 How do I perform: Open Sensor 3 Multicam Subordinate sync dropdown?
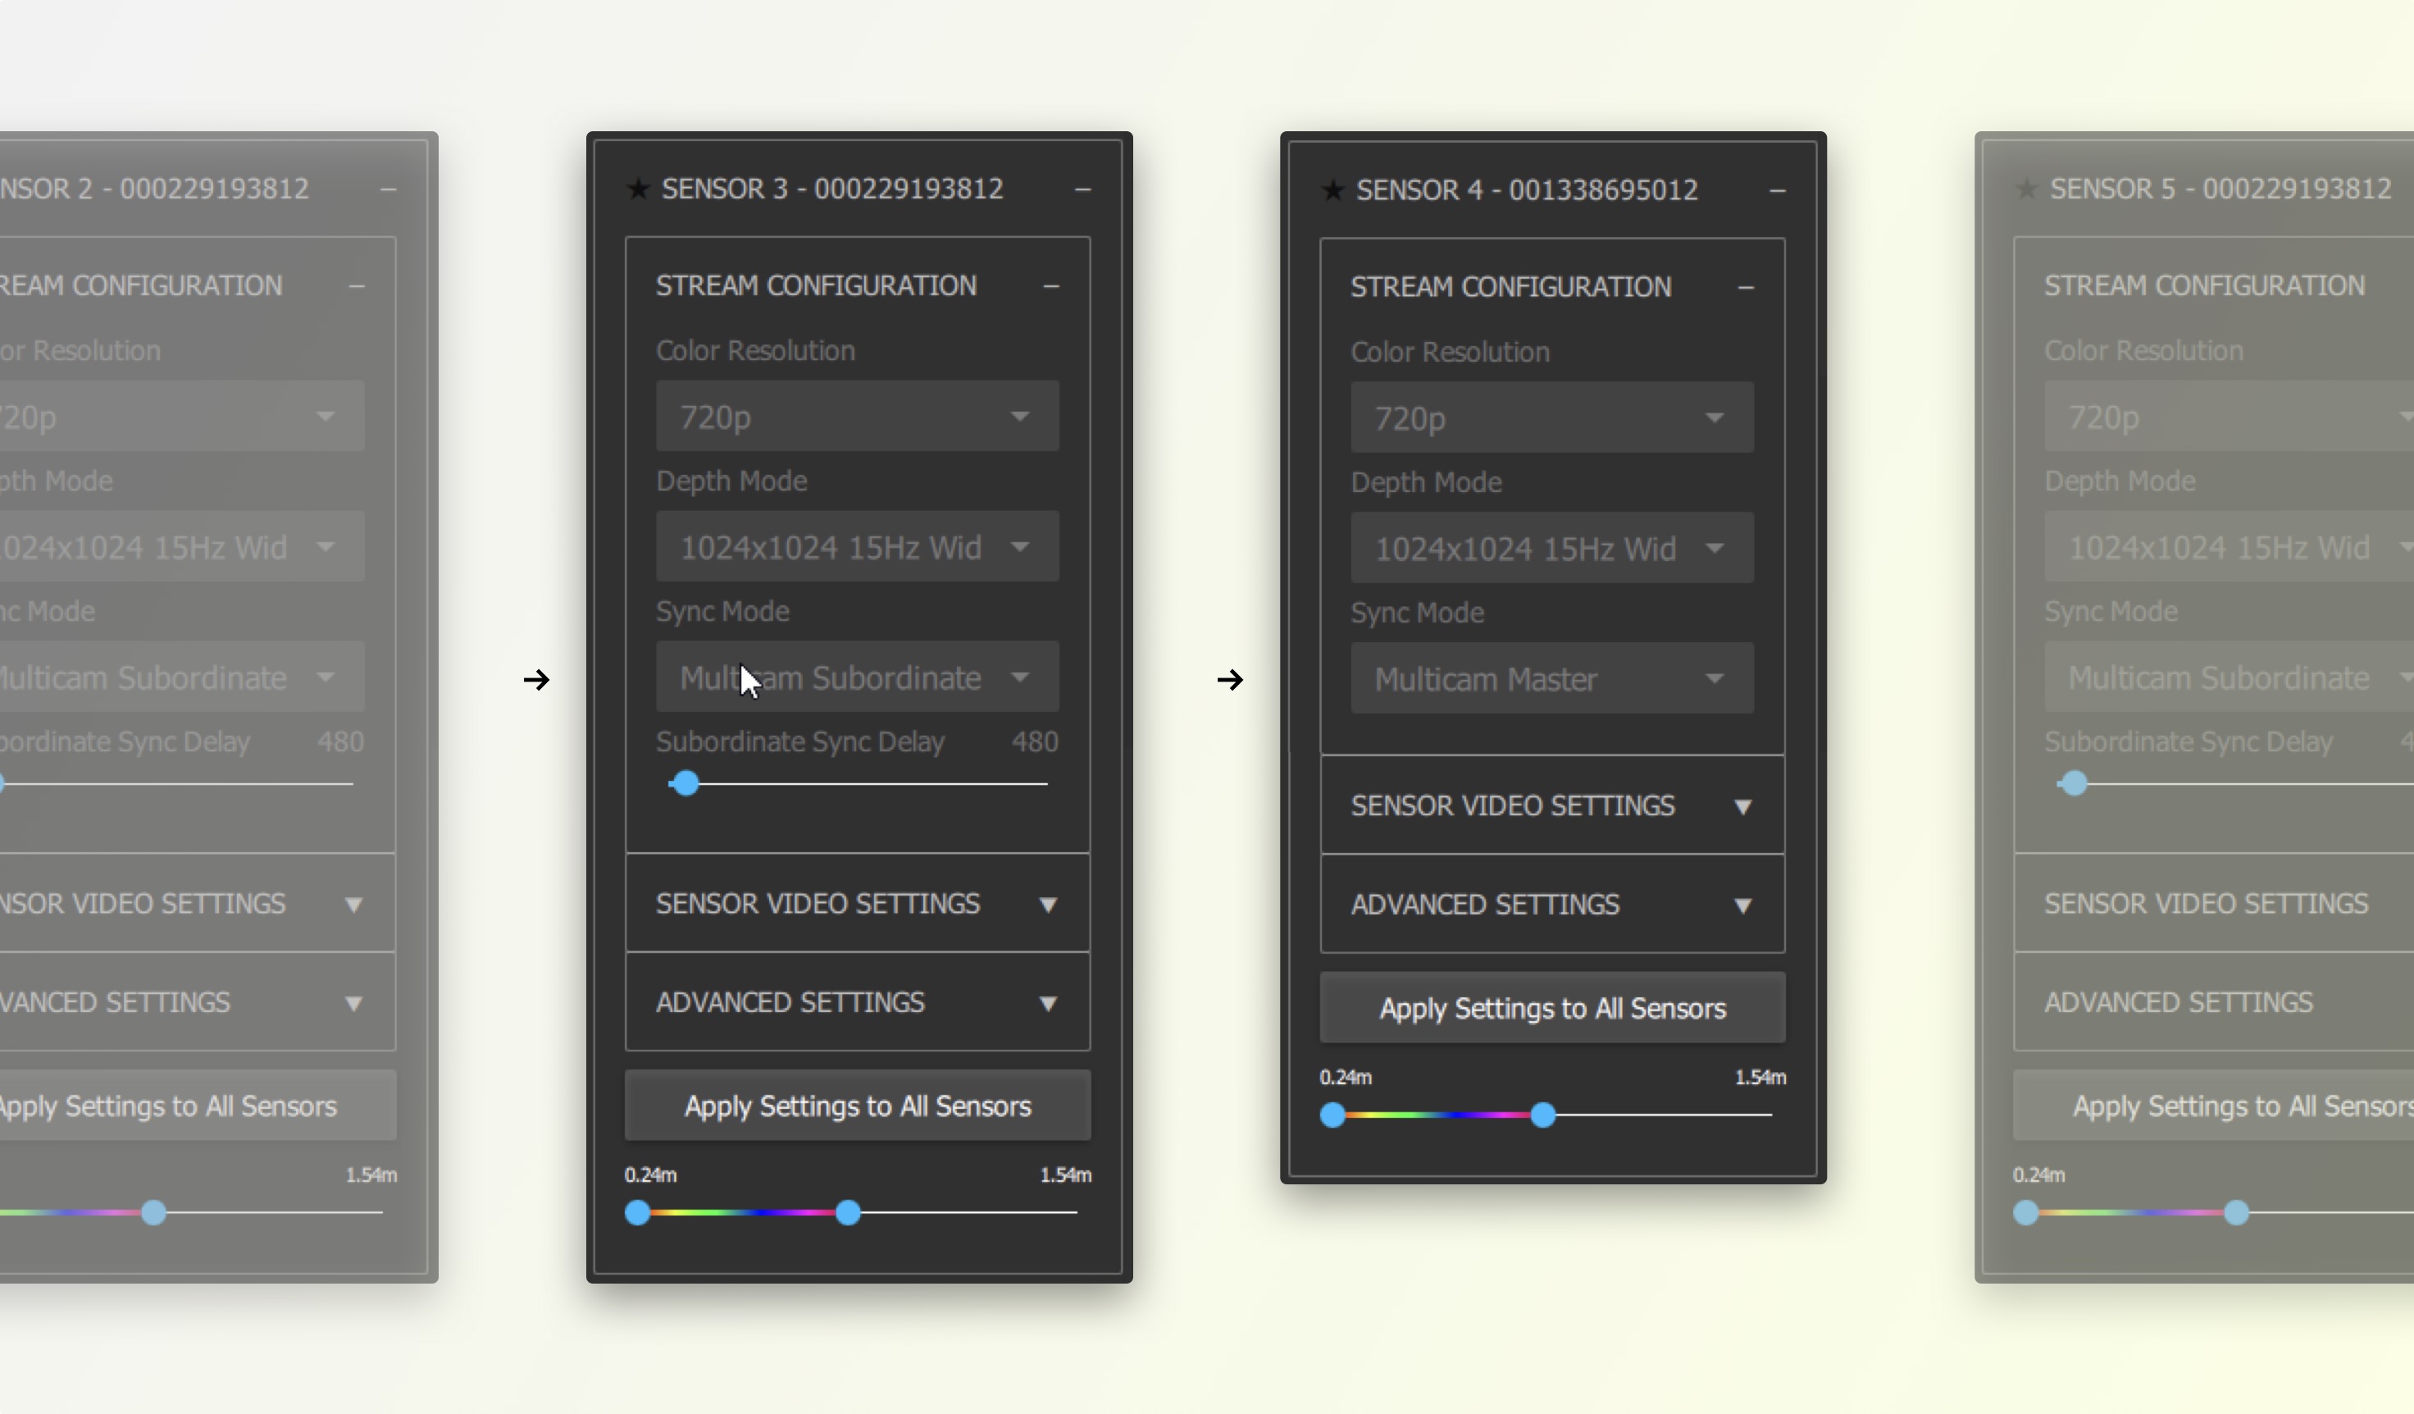pyautogui.click(x=858, y=678)
